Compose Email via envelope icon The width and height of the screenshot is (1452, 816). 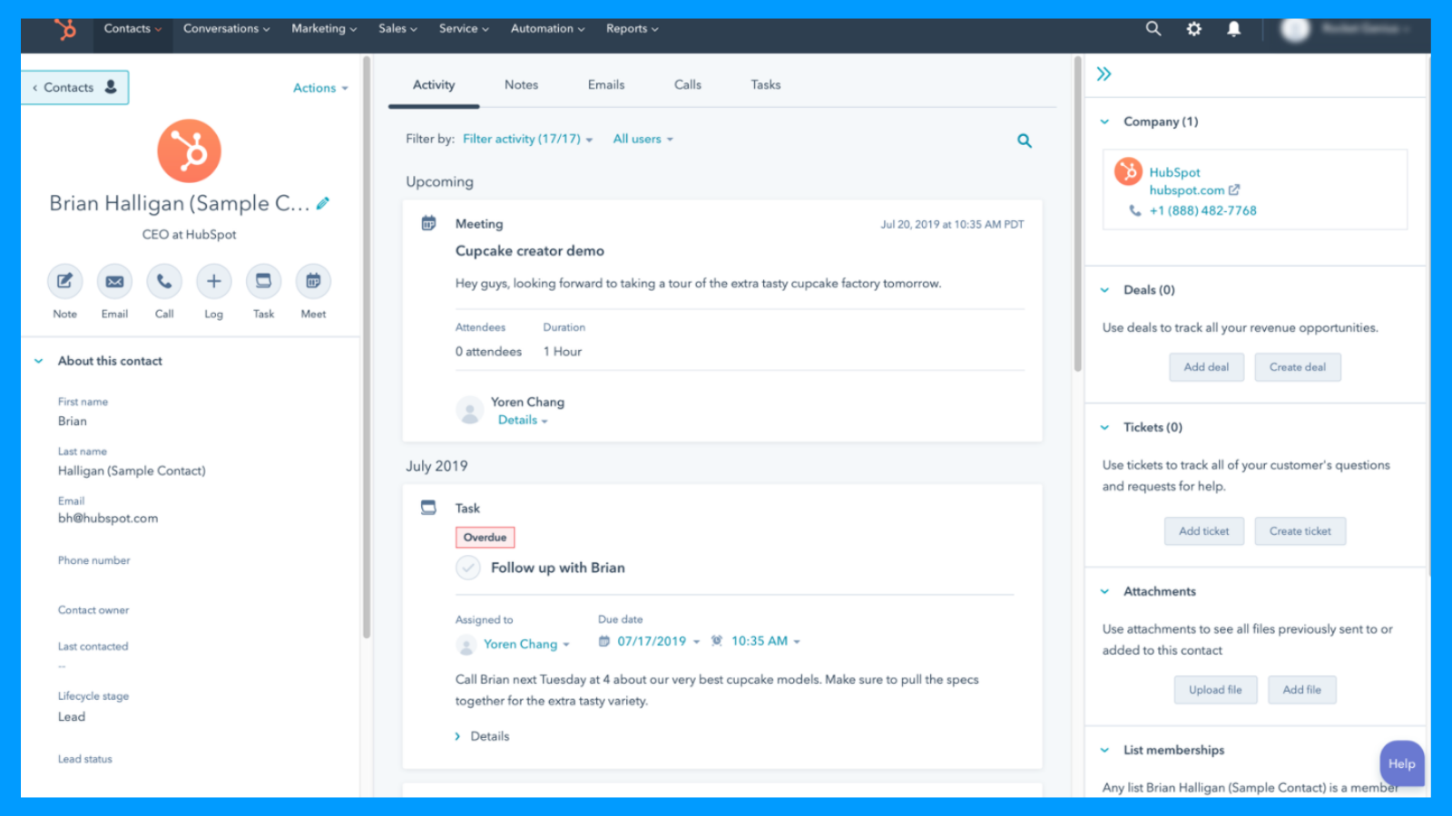tap(114, 281)
